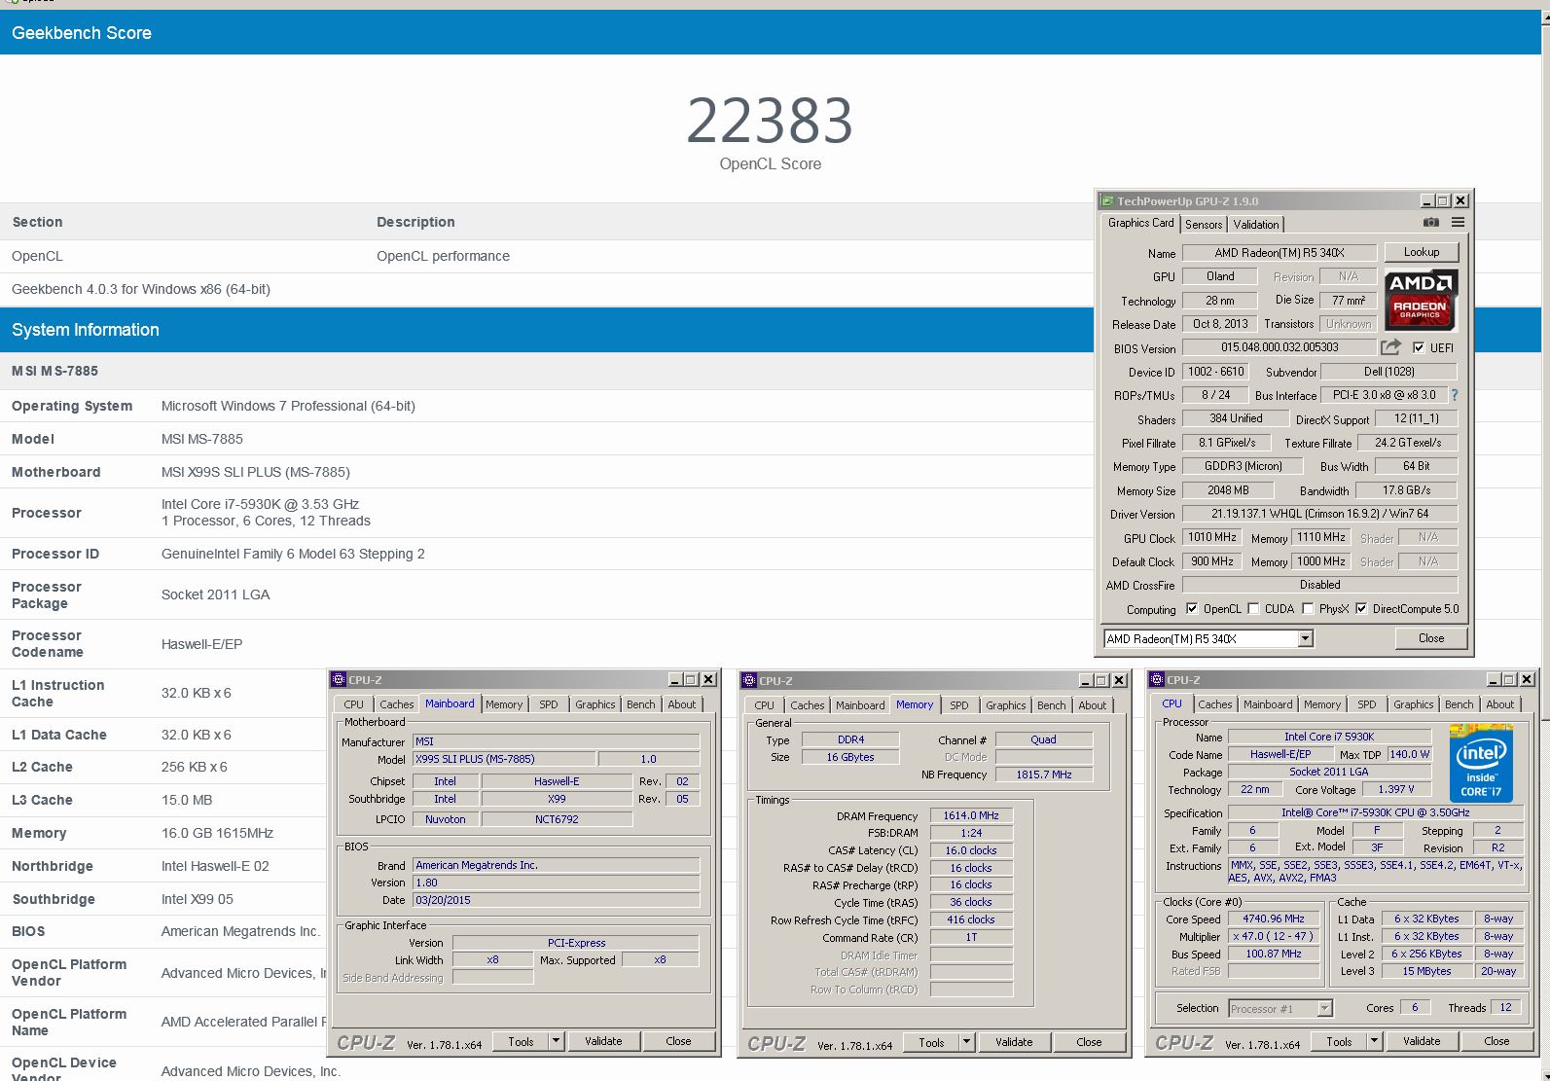Click Tools button in CPU-Z Memory window
Image resolution: width=1550 pixels, height=1081 pixels.
tap(931, 1042)
